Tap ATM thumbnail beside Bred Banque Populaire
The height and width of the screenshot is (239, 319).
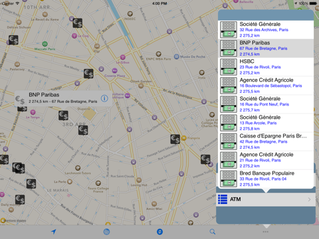tap(229, 179)
